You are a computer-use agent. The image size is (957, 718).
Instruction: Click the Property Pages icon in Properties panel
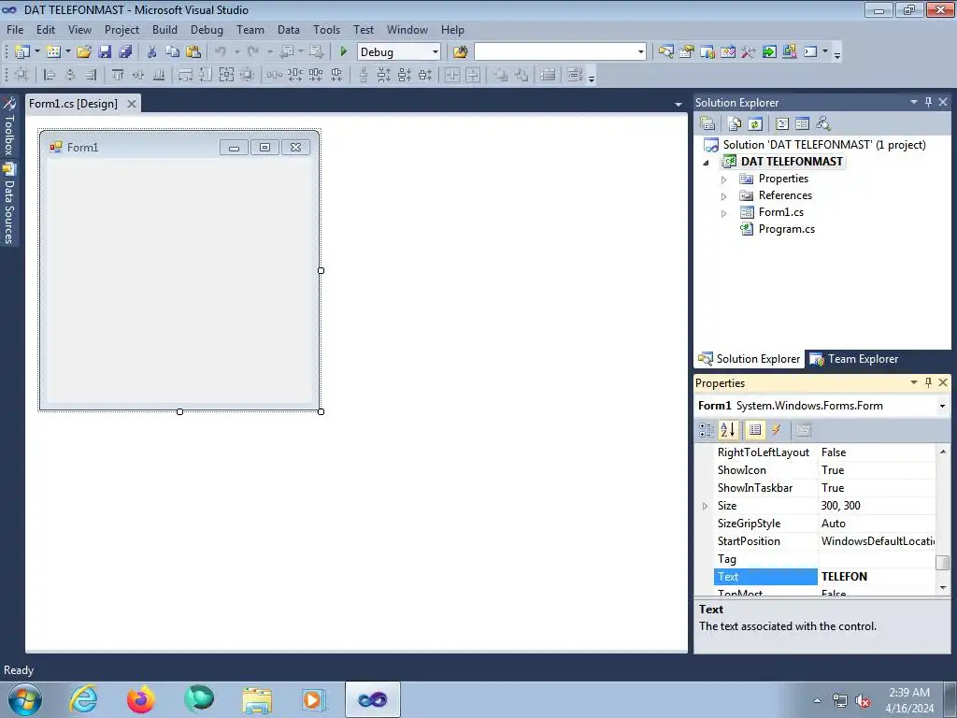[804, 430]
